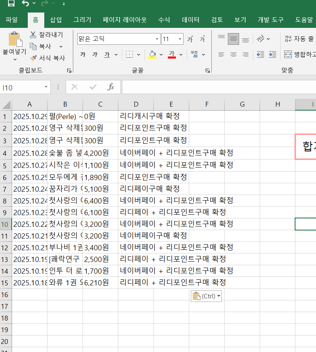Open the Name Box dropdown arrow
The image size is (316, 352).
tap(46, 87)
